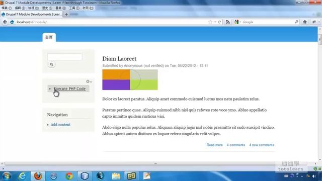Image resolution: width=322 pixels, height=181 pixels.
Task: Open a new tab with plus button
Action: pyautogui.click(x=66, y=15)
